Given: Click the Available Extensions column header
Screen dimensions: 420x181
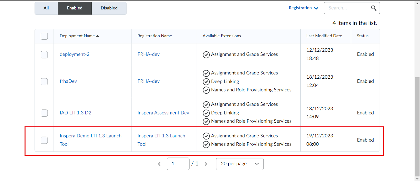Looking at the screenshot, I should tap(222, 36).
